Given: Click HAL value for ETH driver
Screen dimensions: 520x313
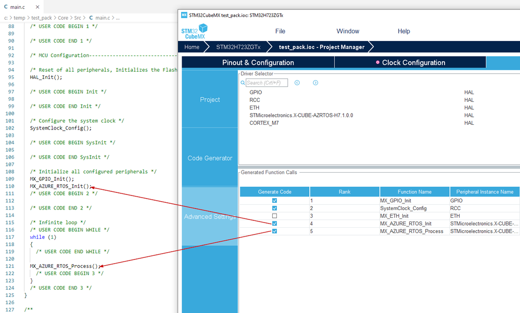Looking at the screenshot, I should (469, 108).
